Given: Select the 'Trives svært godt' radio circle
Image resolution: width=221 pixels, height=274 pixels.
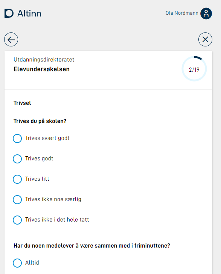Looking at the screenshot, I should coord(17,139).
